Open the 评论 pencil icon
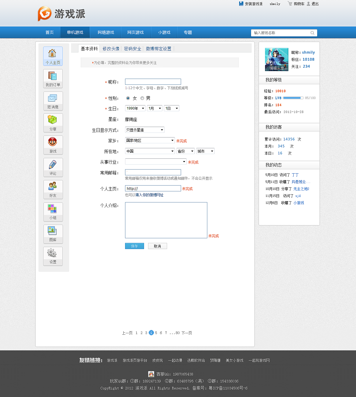Screen dimensions: 356x397 53,167
